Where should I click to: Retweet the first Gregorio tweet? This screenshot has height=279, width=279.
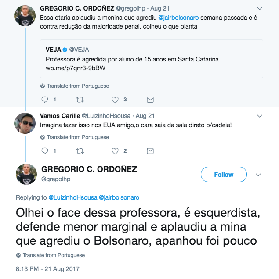pyautogui.click(x=80, y=100)
